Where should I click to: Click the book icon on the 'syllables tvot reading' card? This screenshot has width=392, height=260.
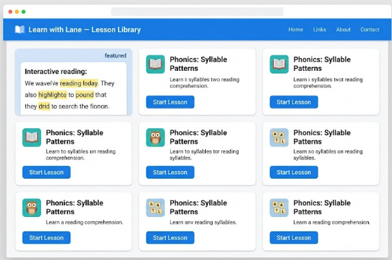click(279, 64)
